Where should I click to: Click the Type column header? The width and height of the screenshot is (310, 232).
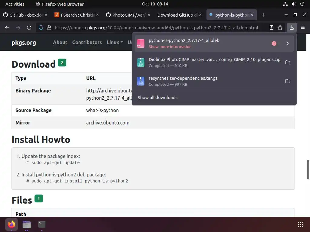[x=21, y=78]
